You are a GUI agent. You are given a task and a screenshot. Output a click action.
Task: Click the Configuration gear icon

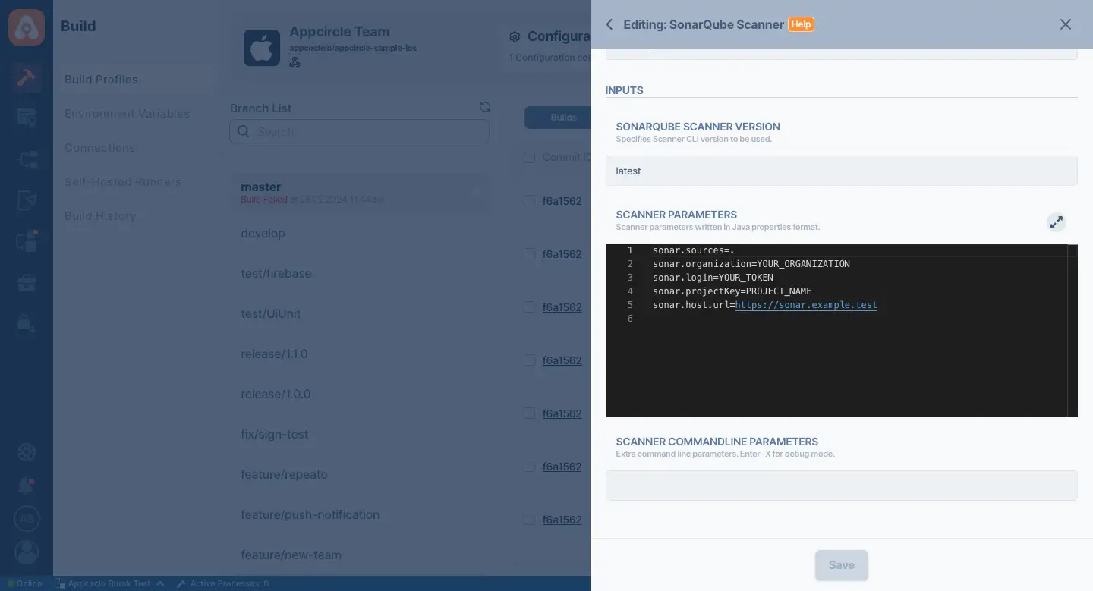(515, 36)
